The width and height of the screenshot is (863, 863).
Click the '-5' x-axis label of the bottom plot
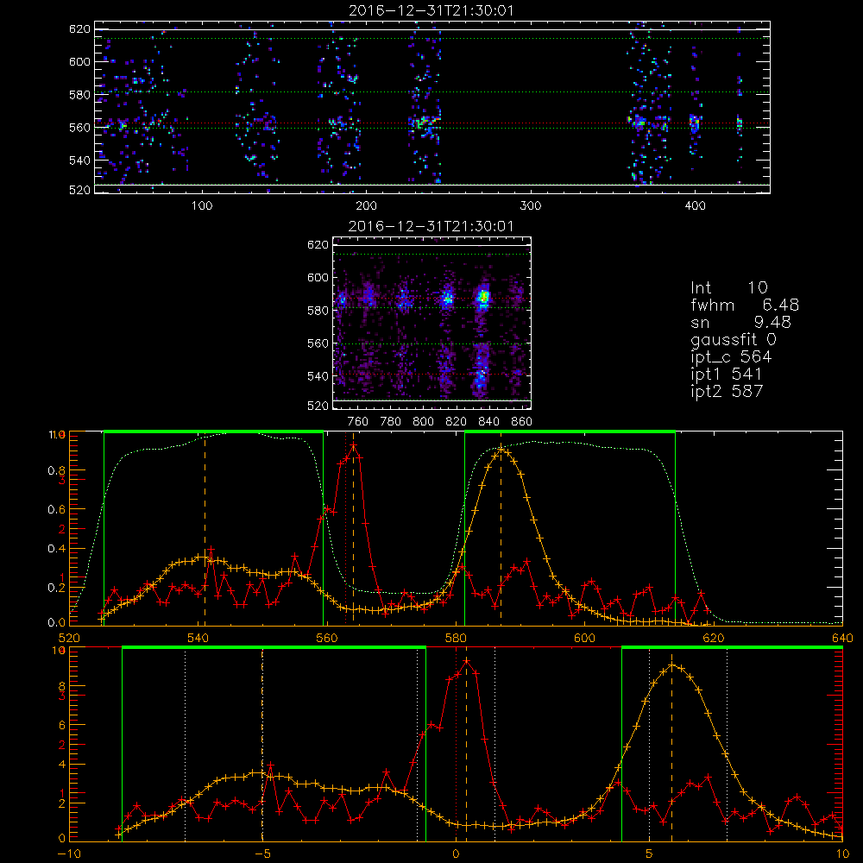tap(262, 854)
